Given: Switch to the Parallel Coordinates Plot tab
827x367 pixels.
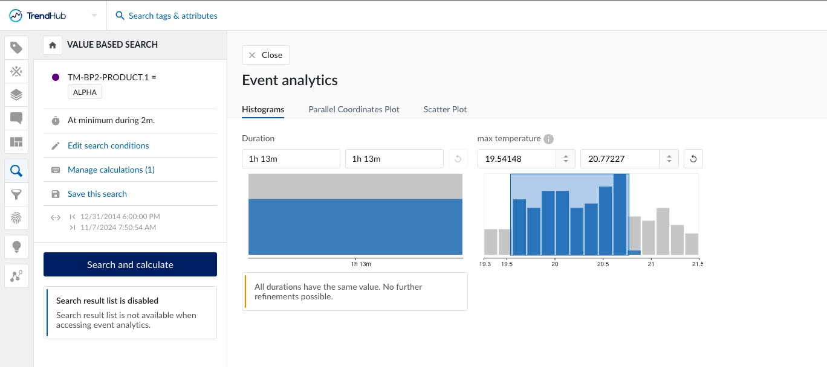Looking at the screenshot, I should pyautogui.click(x=354, y=109).
